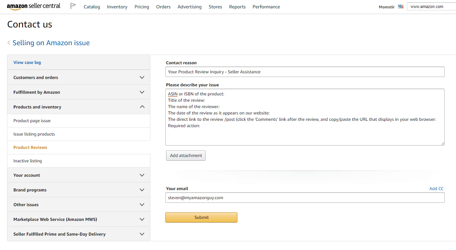Open the View case log link
Screen dimensions: 456x250
[x=27, y=63]
